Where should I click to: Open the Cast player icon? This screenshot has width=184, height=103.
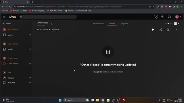169,17
